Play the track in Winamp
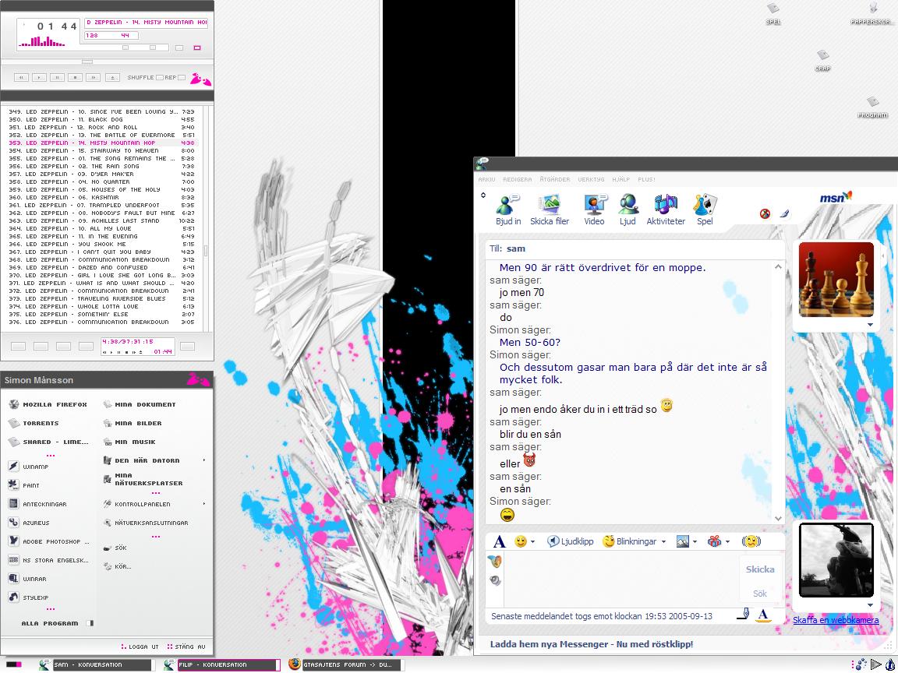Viewport: 898px width, 673px height. (x=39, y=77)
